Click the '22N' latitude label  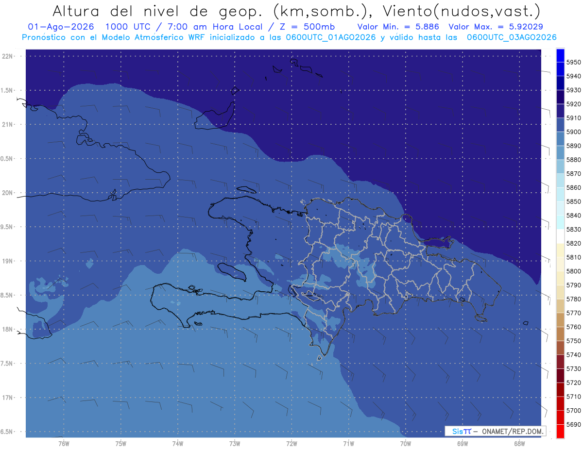[x=8, y=56]
